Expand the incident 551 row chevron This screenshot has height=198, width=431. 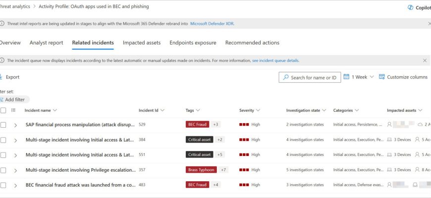15,155
